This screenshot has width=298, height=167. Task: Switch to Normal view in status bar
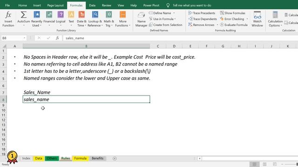tap(255, 164)
